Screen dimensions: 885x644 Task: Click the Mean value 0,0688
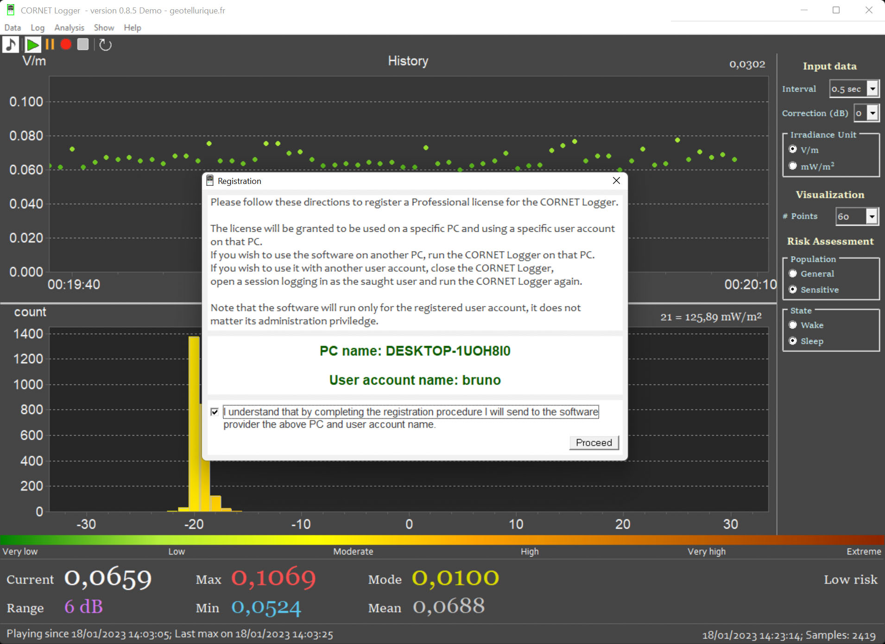449,606
